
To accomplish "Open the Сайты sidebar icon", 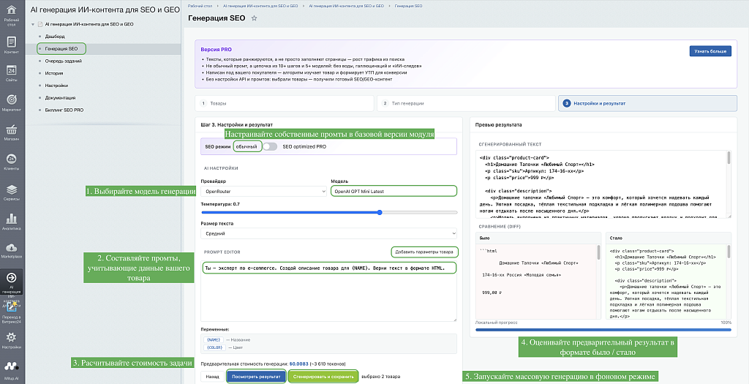I will (12, 70).
